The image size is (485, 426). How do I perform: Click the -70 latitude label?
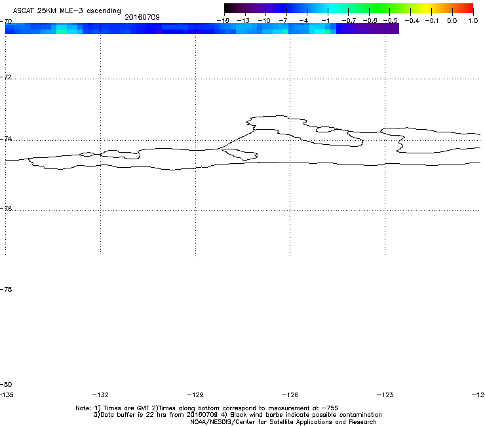point(6,22)
